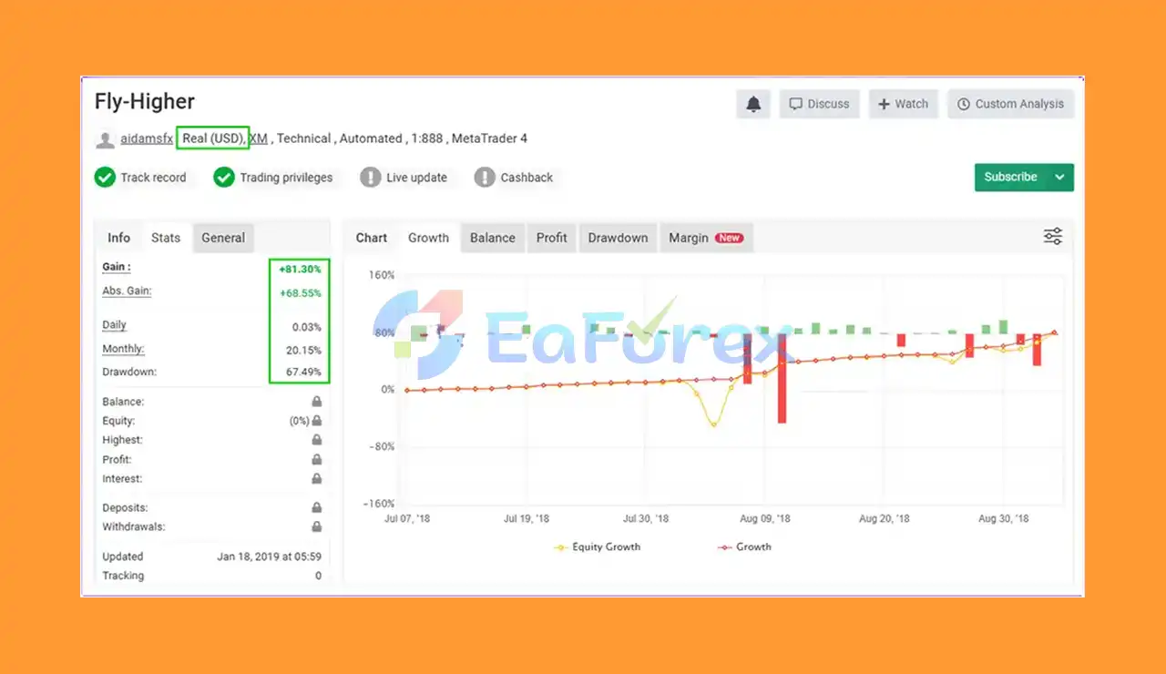The width and height of the screenshot is (1166, 674).
Task: Open the aidamsfx profile link
Action: click(x=147, y=138)
